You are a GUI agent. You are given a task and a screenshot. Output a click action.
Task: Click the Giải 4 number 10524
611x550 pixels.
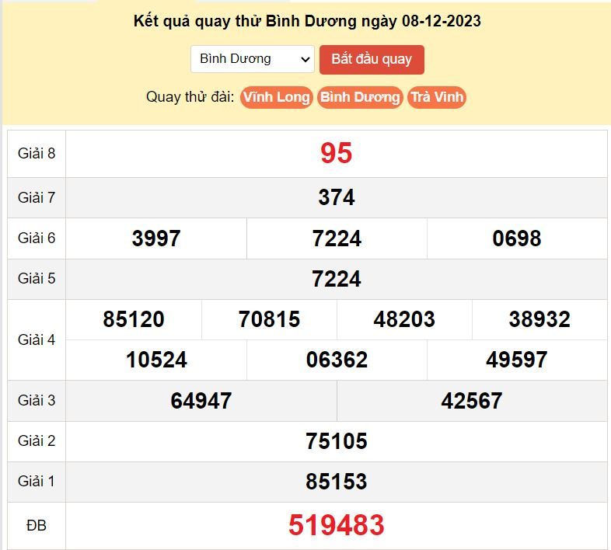(156, 360)
